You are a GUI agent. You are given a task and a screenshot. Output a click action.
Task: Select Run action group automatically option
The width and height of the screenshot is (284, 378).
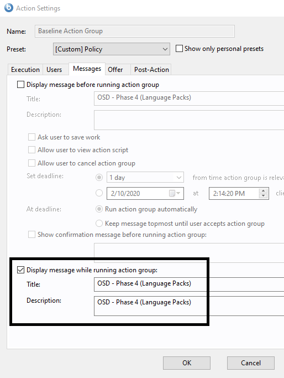[x=99, y=209]
